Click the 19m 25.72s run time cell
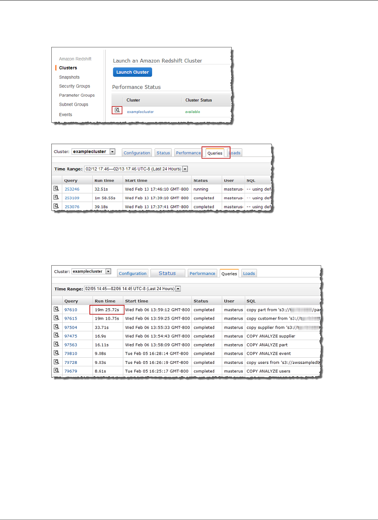The width and height of the screenshot is (378, 520). pyautogui.click(x=107, y=310)
